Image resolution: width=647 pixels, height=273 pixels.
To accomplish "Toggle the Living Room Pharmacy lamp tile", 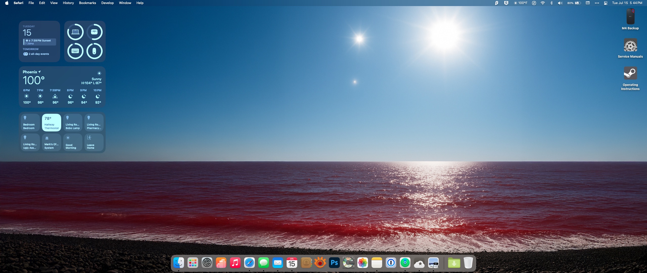I will pyautogui.click(x=94, y=123).
